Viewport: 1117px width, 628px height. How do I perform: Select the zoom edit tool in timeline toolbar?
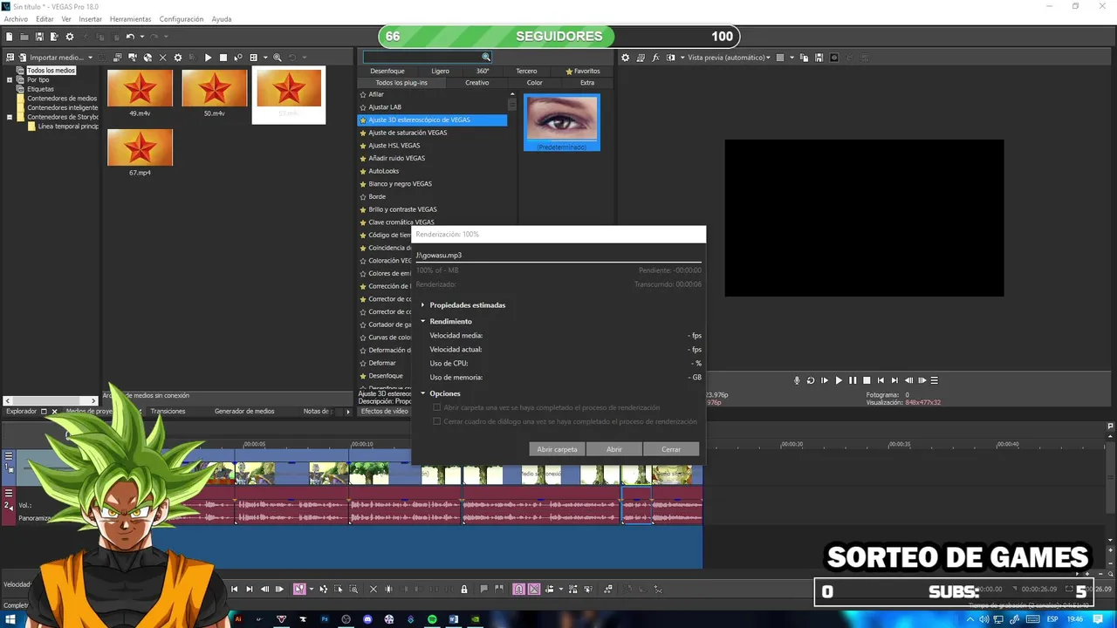click(x=353, y=589)
